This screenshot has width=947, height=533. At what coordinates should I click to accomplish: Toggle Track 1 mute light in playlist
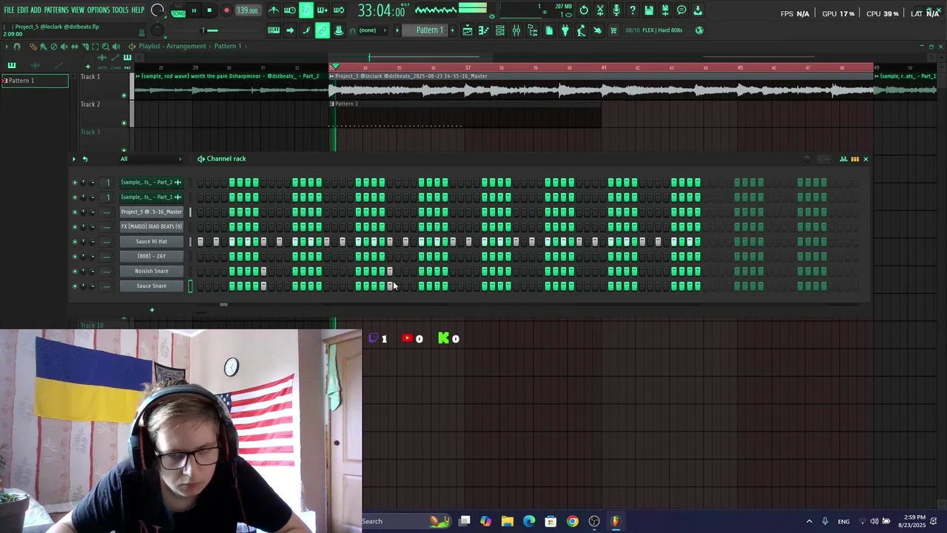pos(124,95)
